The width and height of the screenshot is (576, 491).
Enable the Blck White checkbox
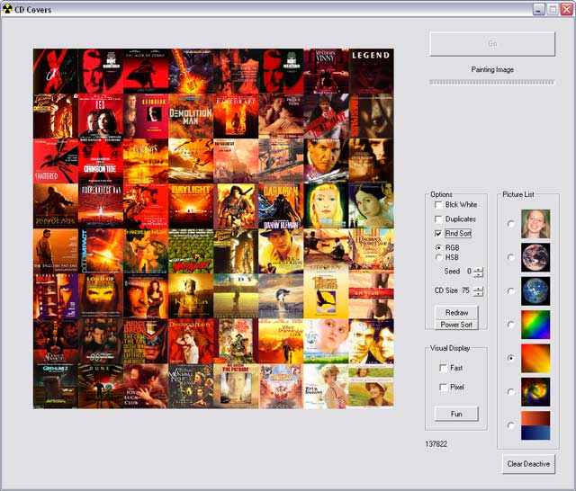pos(438,205)
